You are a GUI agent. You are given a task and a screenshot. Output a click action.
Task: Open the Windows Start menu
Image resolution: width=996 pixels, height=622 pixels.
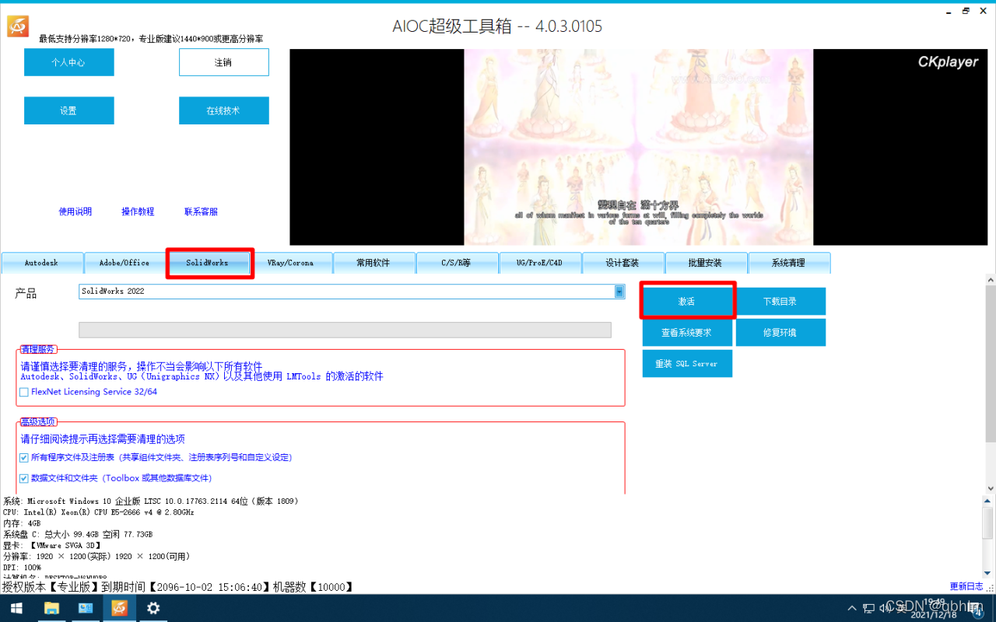click(16, 608)
